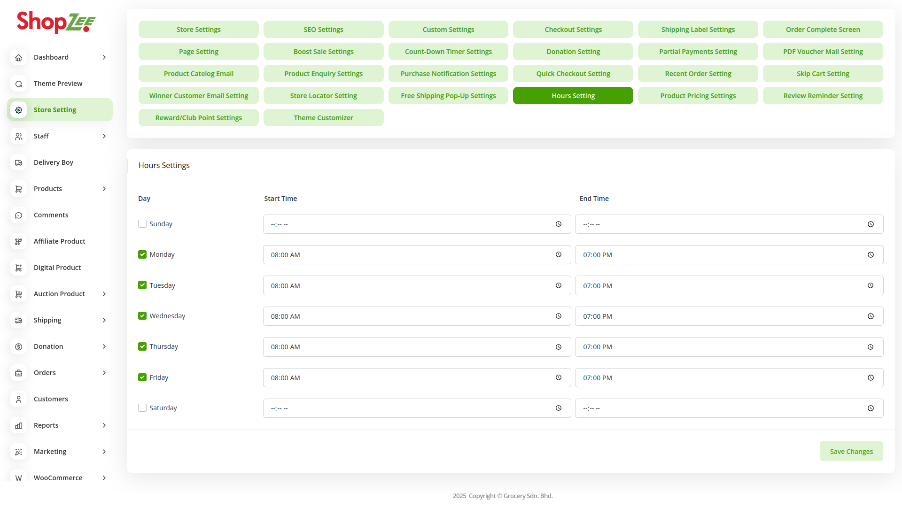902x507 pixels.
Task: Open clock picker for Monday start time
Action: pos(559,254)
